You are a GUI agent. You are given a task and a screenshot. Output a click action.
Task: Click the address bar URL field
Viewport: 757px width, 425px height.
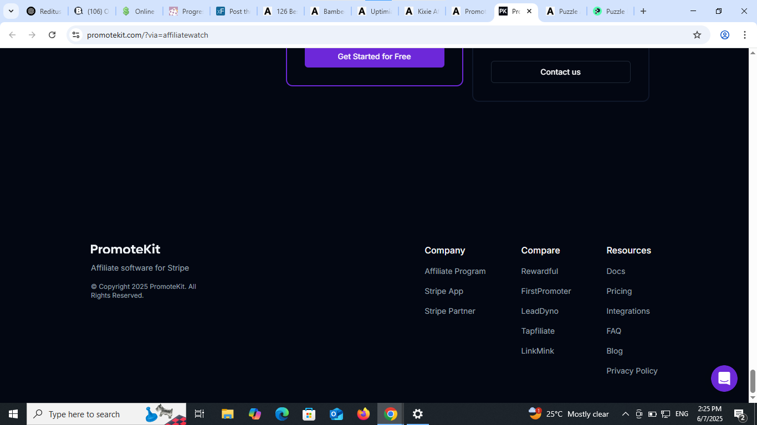click(388, 35)
